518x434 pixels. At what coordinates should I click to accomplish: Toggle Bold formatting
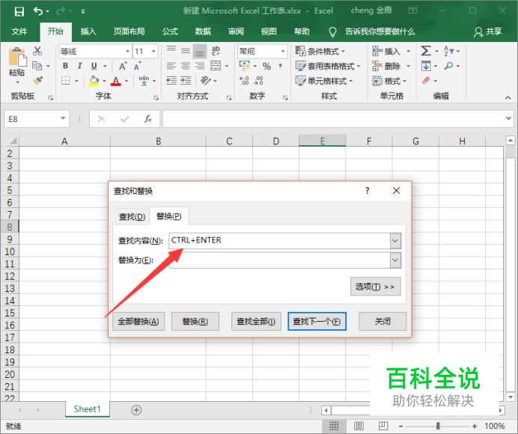pyautogui.click(x=65, y=66)
